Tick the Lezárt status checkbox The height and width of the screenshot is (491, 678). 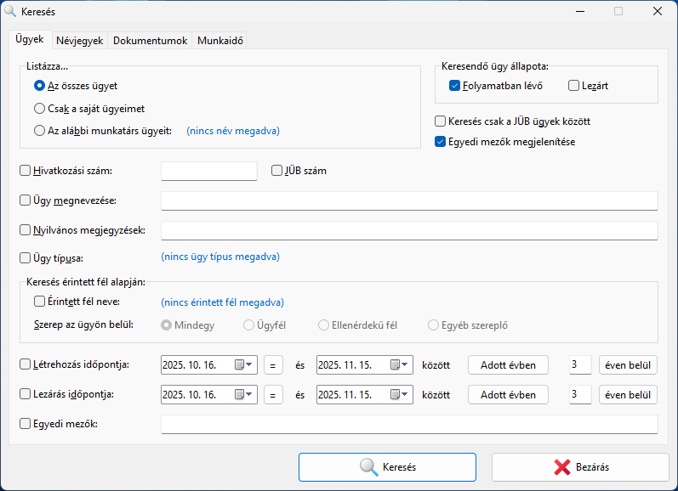(574, 86)
